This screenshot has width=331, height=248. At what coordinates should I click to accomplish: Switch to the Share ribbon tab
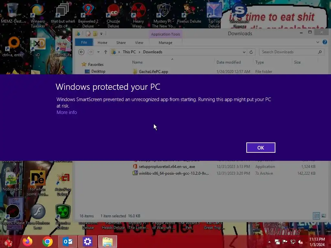coord(121,43)
